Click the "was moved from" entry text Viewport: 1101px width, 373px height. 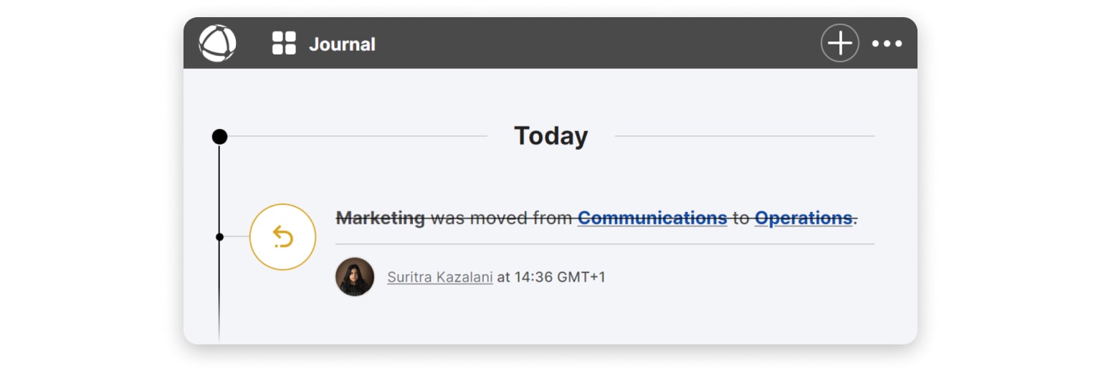pyautogui.click(x=502, y=218)
